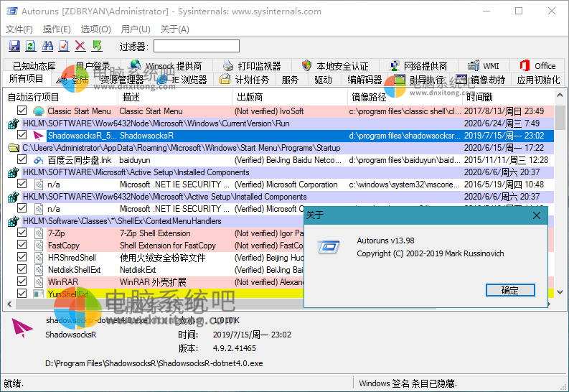Click the ShadowsocksR-dotnet4.0.exe path in details
569x392 pixels.
[x=154, y=363]
